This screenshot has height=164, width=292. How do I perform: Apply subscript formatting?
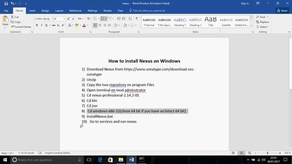pos(58,25)
